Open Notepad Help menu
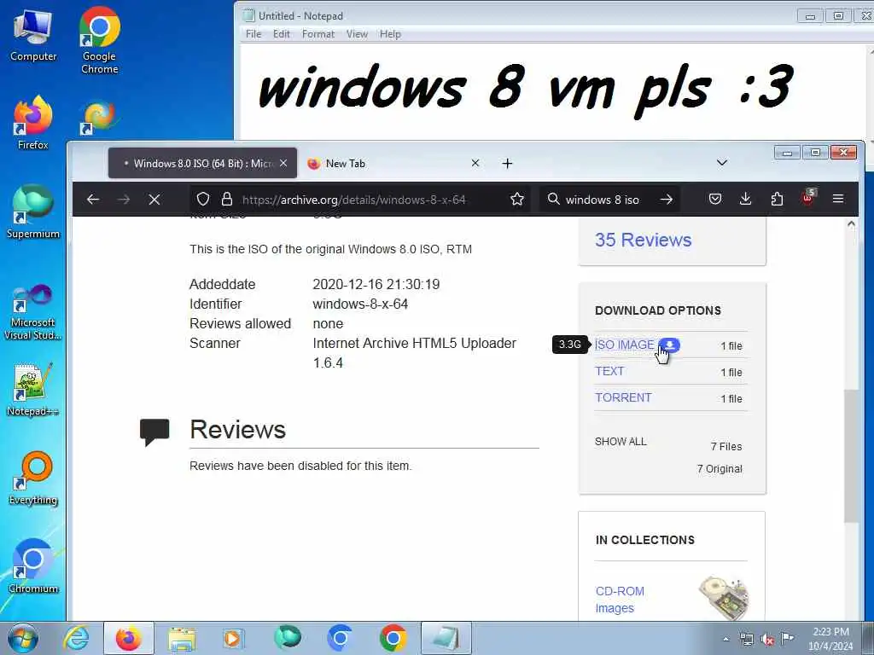This screenshot has height=655, width=874. (x=390, y=34)
